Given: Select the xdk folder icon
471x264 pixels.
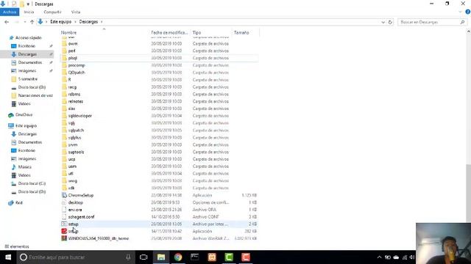Looking at the screenshot, I should [x=64, y=188].
